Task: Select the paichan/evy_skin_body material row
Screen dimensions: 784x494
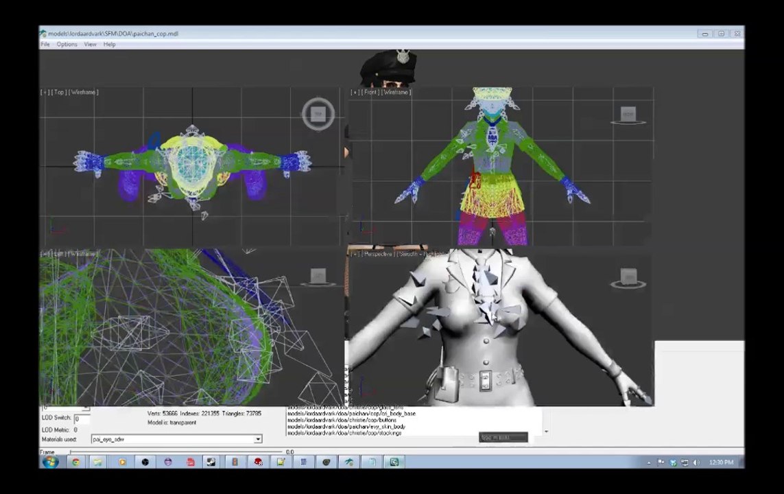Action: click(346, 427)
